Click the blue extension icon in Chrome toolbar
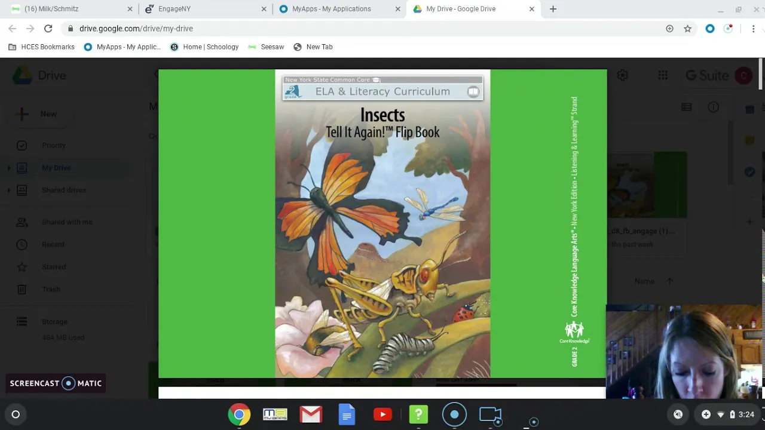This screenshot has height=430, width=765. 710,29
